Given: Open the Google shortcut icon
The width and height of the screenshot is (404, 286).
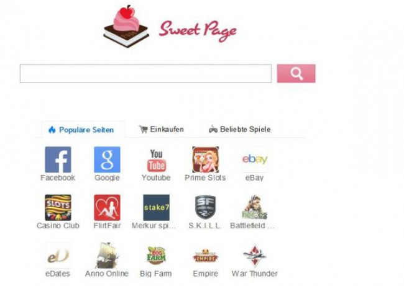Looking at the screenshot, I should pyautogui.click(x=107, y=159).
